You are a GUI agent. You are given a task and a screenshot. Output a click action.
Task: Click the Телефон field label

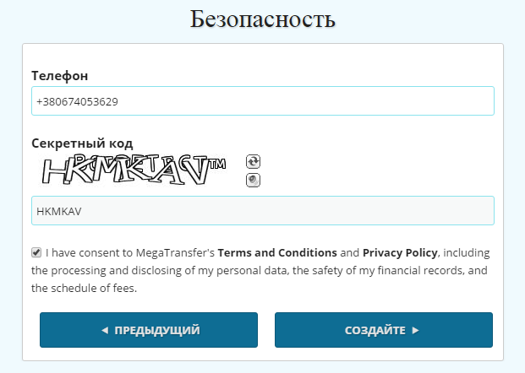pyautogui.click(x=60, y=76)
